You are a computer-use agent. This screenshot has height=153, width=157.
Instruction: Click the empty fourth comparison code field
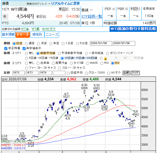[x=59, y=73]
